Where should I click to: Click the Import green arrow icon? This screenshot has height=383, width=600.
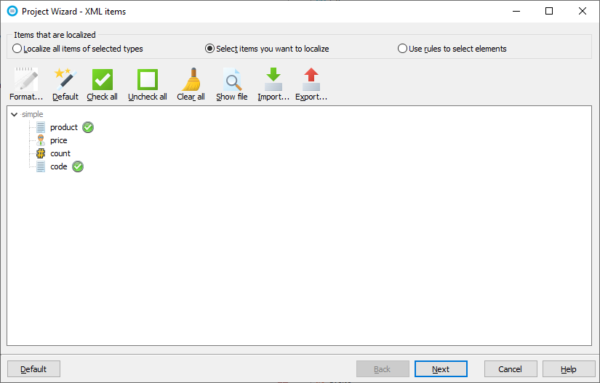pyautogui.click(x=273, y=80)
